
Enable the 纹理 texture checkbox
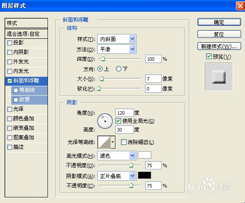(16, 100)
